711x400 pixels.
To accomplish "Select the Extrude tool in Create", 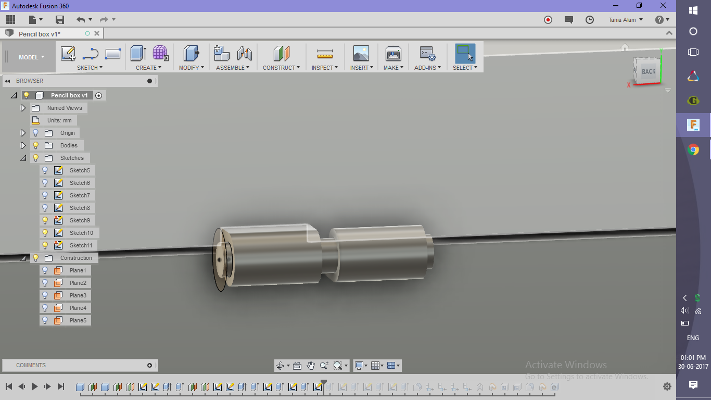I will pos(138,54).
